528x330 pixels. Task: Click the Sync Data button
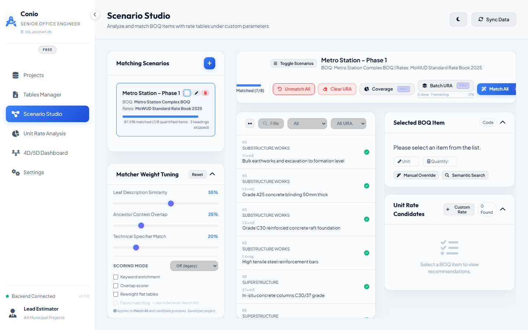(x=494, y=19)
